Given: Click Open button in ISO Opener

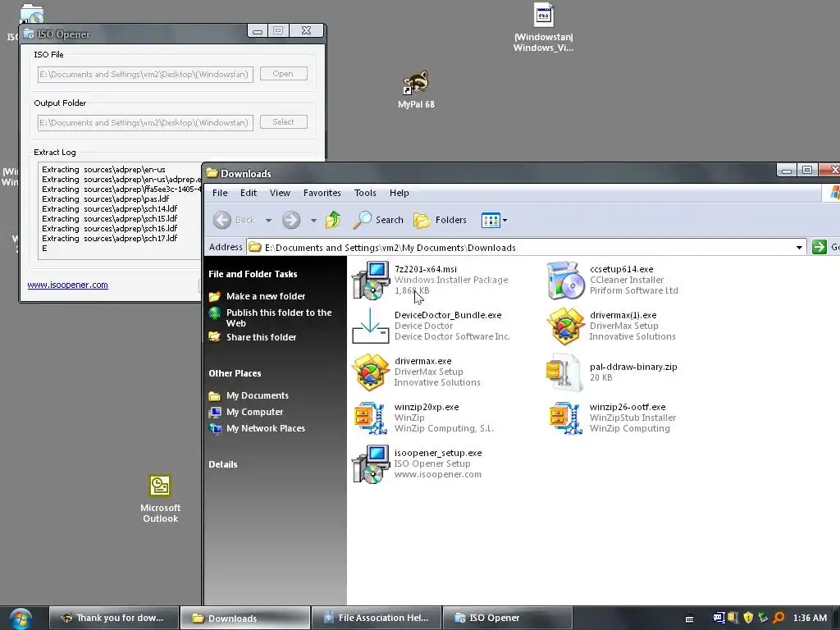Looking at the screenshot, I should coord(283,74).
